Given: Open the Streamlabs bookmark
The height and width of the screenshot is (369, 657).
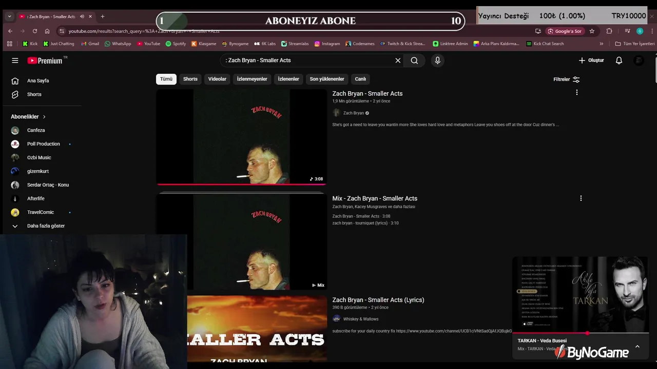Looking at the screenshot, I should click(x=295, y=44).
